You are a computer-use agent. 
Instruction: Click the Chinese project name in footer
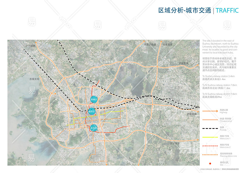pyautogui.click(x=230, y=169)
